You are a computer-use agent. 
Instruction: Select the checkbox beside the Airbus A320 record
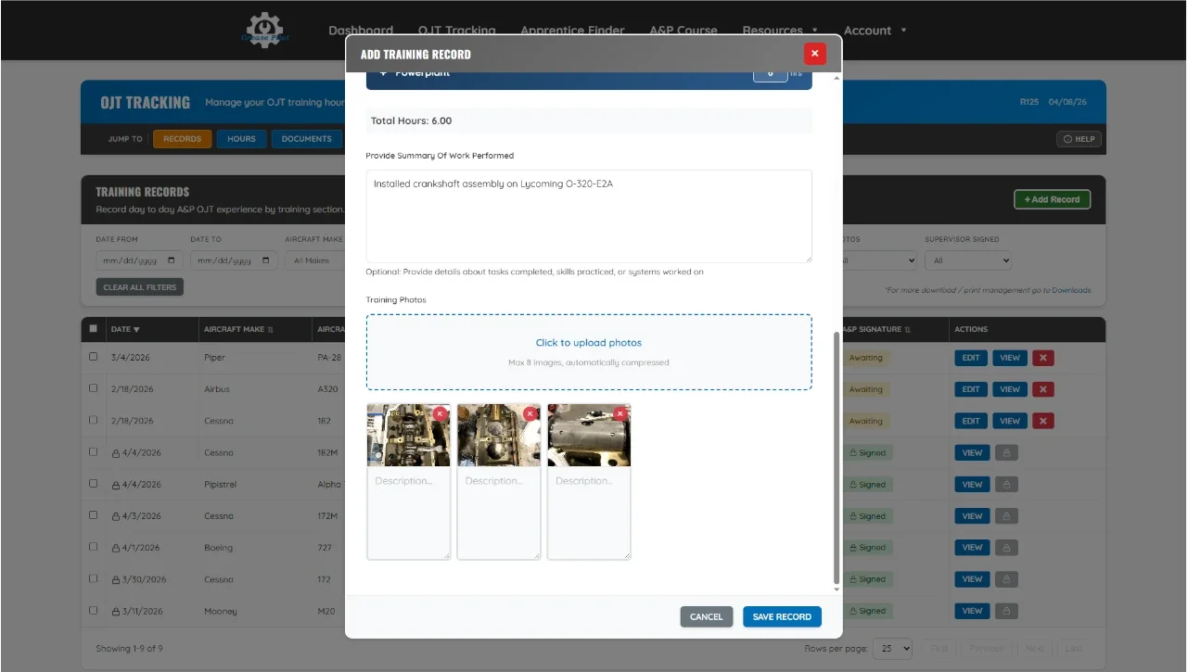pyautogui.click(x=93, y=388)
